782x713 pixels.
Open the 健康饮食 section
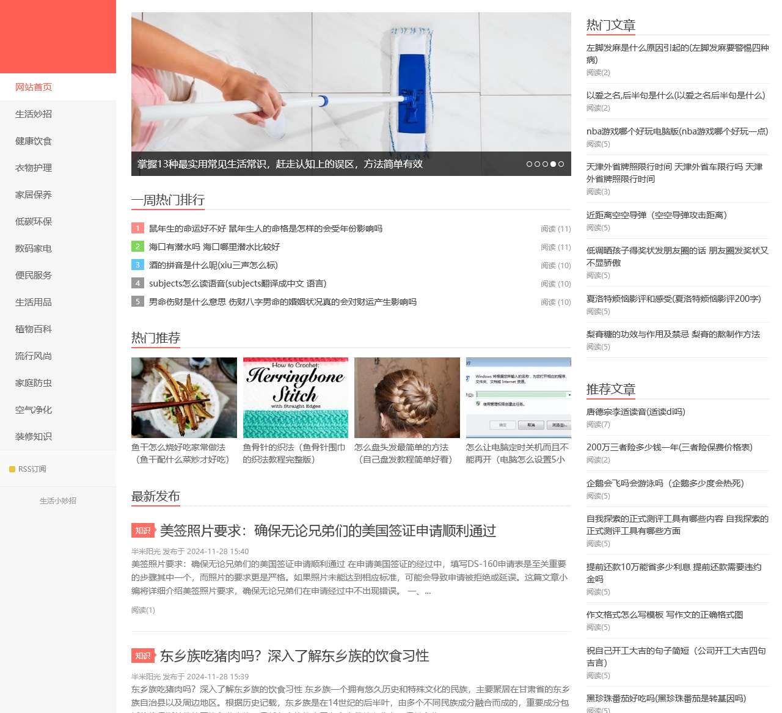(x=32, y=141)
